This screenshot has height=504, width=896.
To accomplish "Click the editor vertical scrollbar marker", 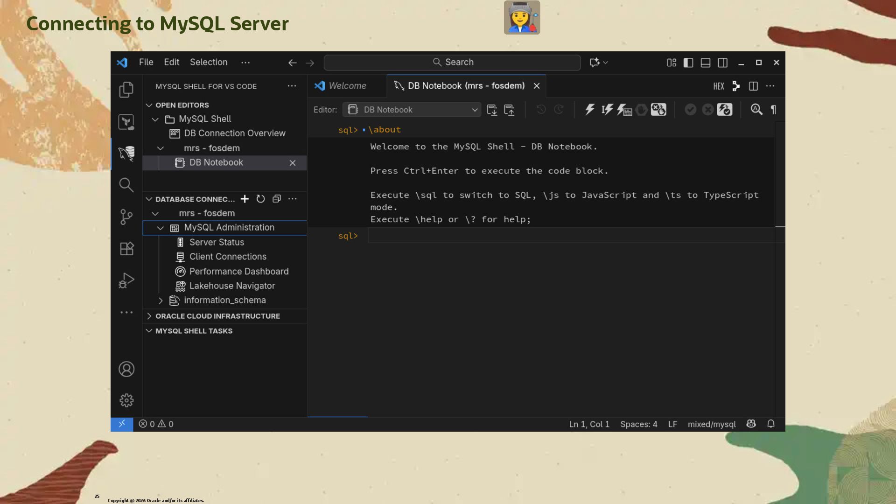I will [x=780, y=226].
